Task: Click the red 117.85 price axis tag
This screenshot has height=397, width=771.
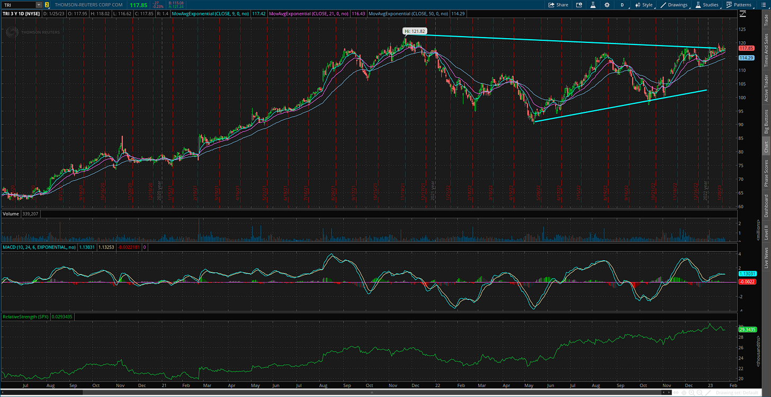Action: click(x=746, y=48)
